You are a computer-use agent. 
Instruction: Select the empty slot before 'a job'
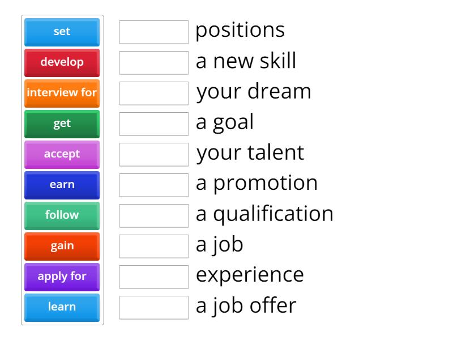click(x=154, y=246)
